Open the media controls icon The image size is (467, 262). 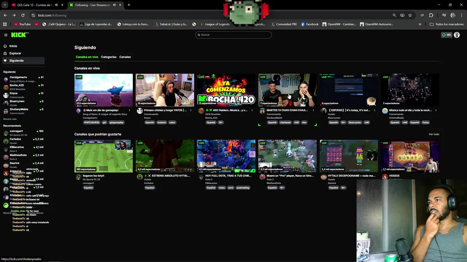(444, 15)
